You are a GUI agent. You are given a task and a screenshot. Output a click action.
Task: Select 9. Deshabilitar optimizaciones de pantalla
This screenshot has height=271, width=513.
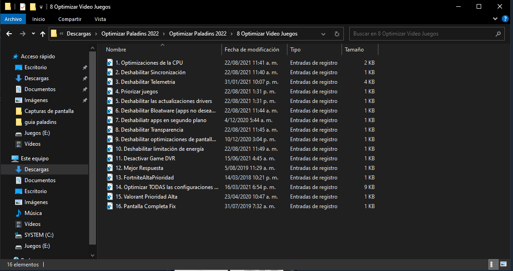166,139
